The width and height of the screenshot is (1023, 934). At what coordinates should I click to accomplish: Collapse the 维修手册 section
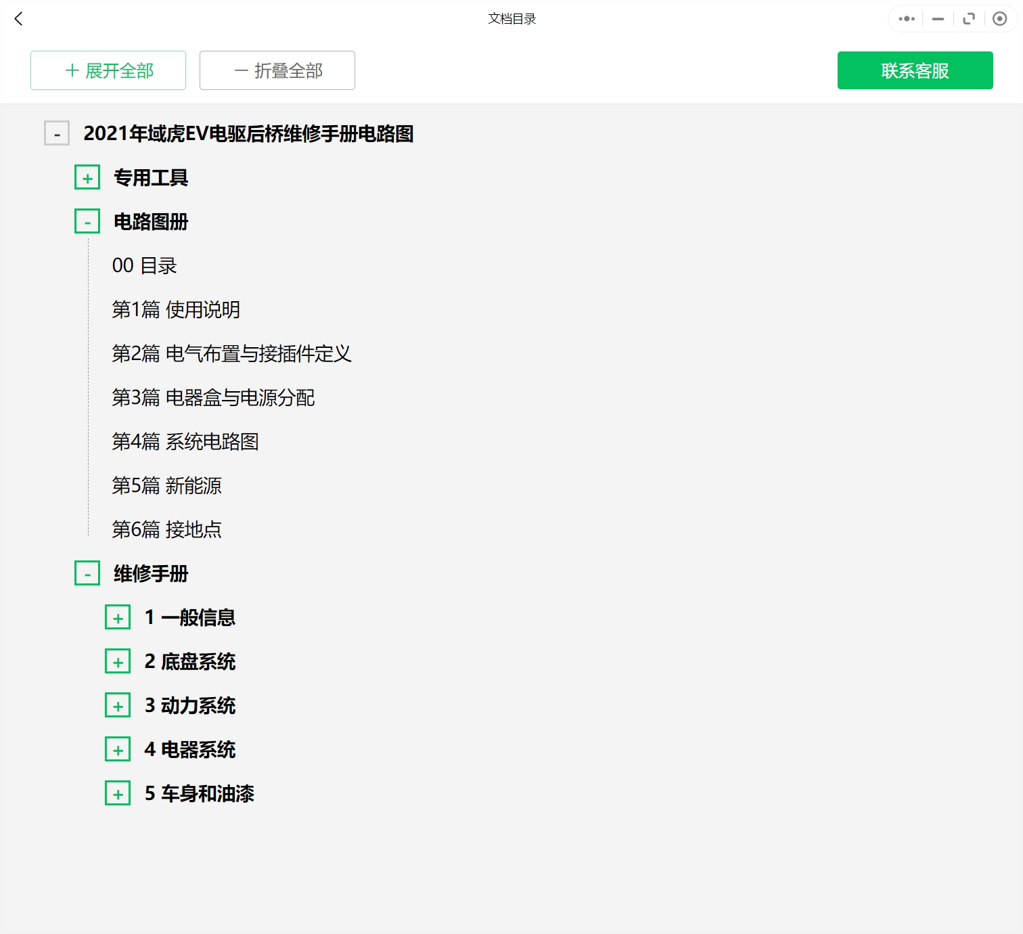pyautogui.click(x=87, y=574)
